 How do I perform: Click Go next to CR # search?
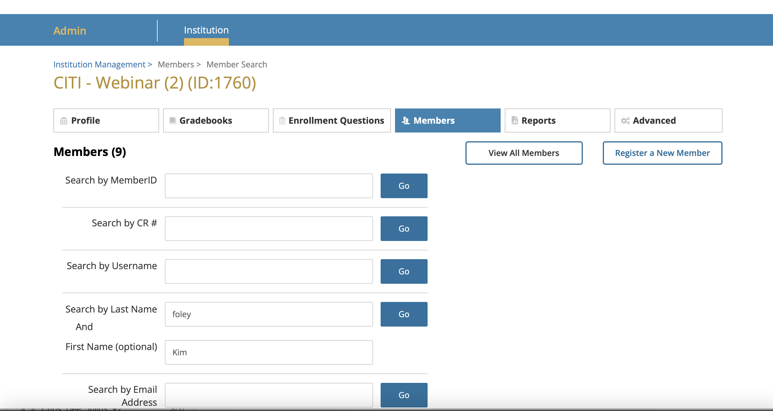click(x=404, y=229)
